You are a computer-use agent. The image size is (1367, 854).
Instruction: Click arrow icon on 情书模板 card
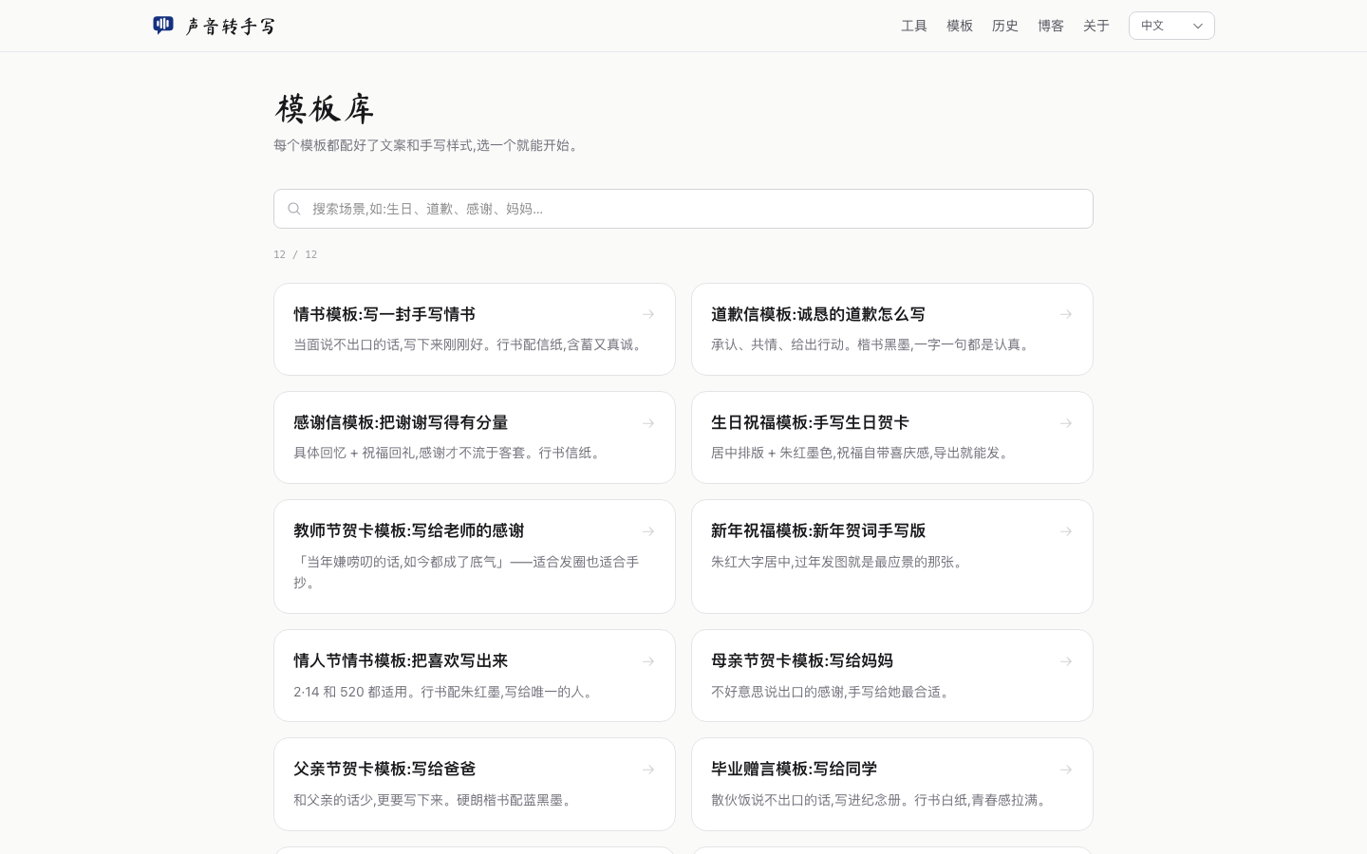648,314
